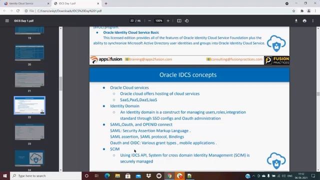The height and width of the screenshot is (180, 320).
Task: Open File Explorer from the taskbar
Action: [x=117, y=175]
